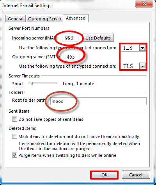Close the Internet E-mail Settings dialog
This screenshot has width=156, height=185.
[144, 4]
